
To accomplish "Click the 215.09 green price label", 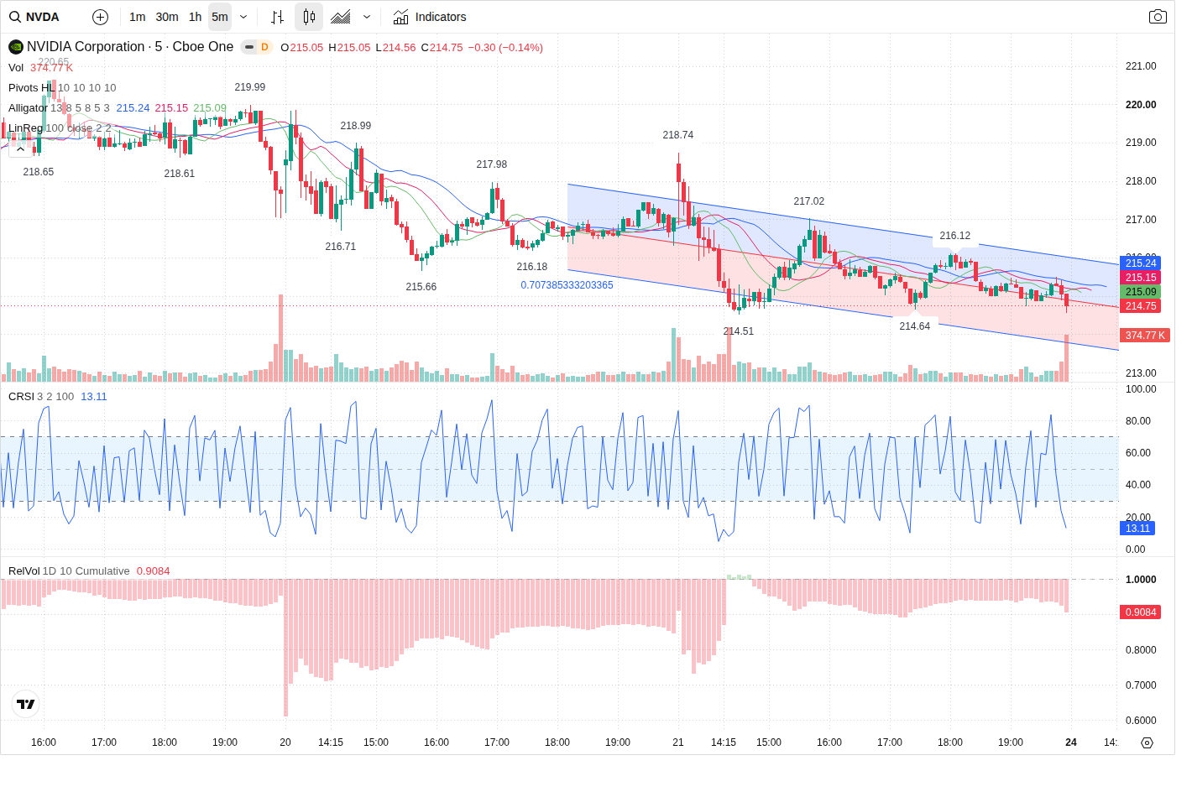I will [1141, 292].
